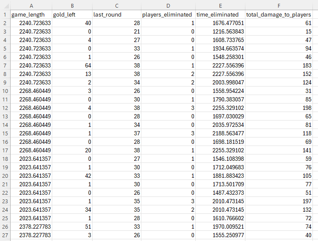This screenshot has width=318, height=241.
Task: Select total damage cell showing 105
Action: click(279, 176)
